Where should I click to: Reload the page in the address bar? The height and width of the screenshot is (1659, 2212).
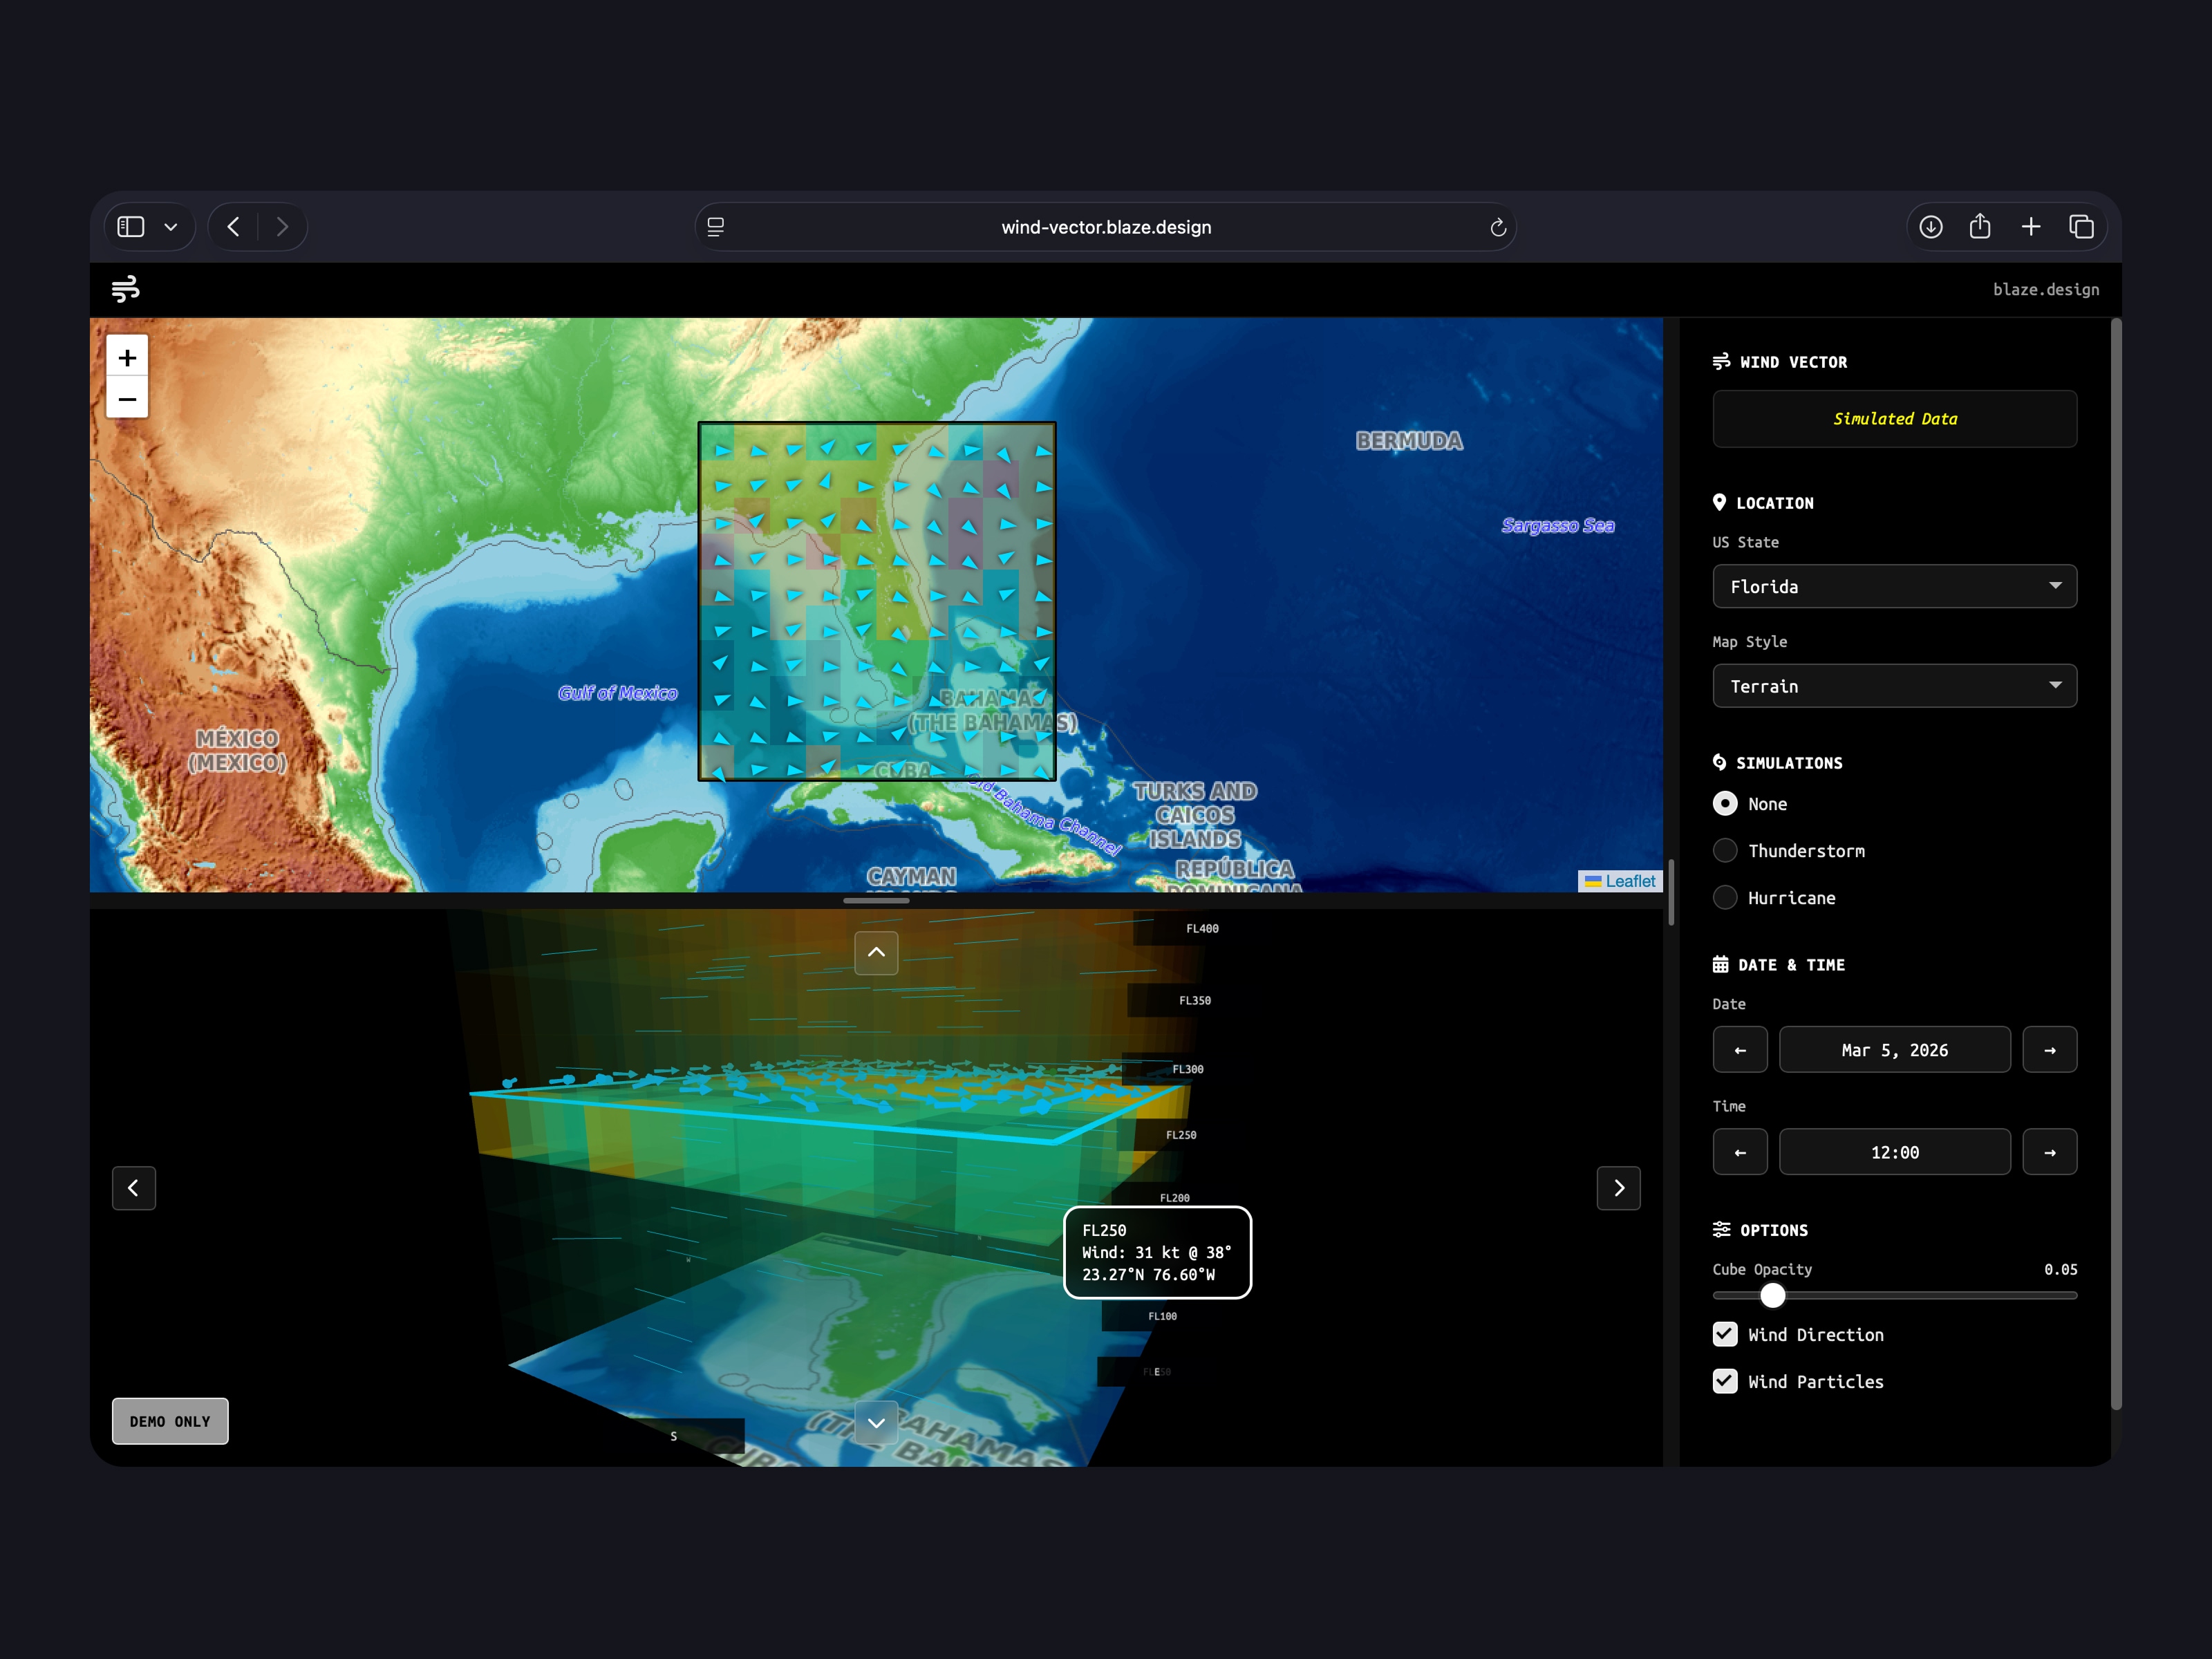click(1497, 228)
